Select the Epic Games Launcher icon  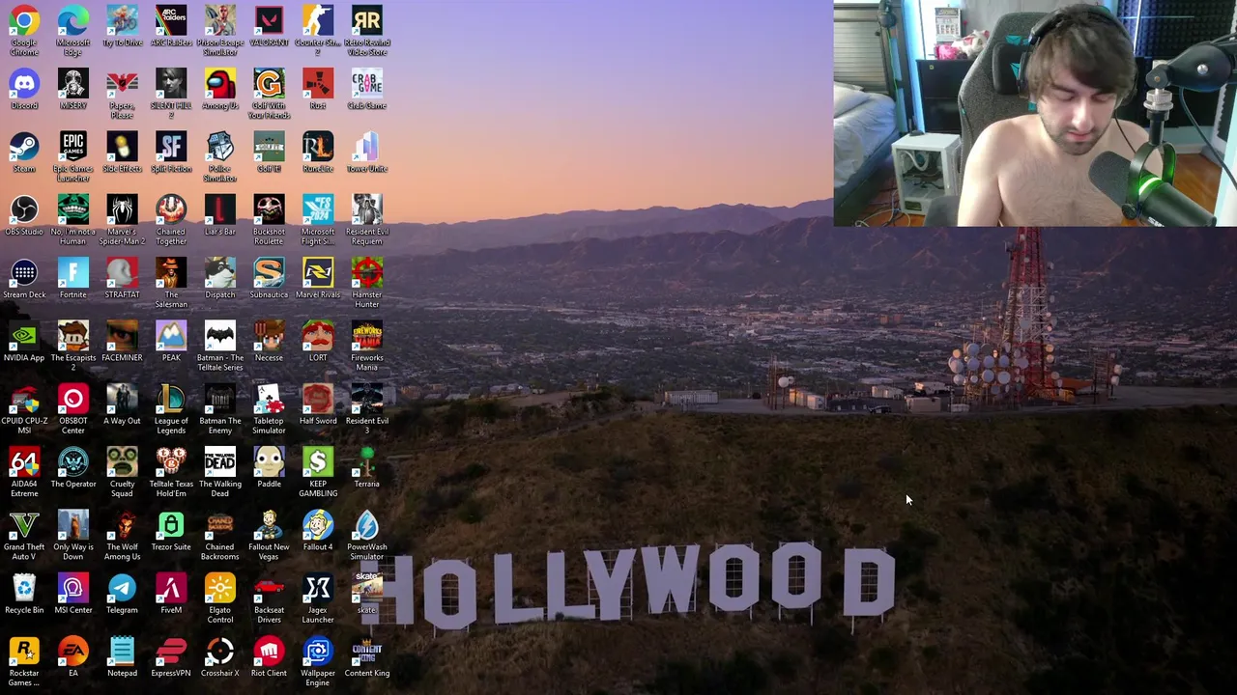[x=73, y=146]
